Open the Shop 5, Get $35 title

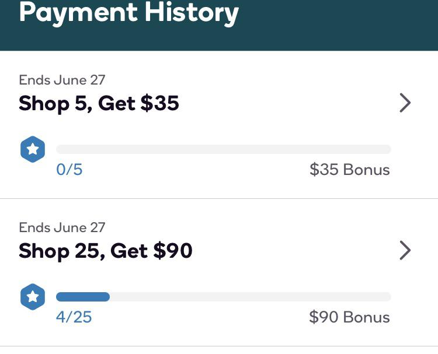(x=99, y=103)
